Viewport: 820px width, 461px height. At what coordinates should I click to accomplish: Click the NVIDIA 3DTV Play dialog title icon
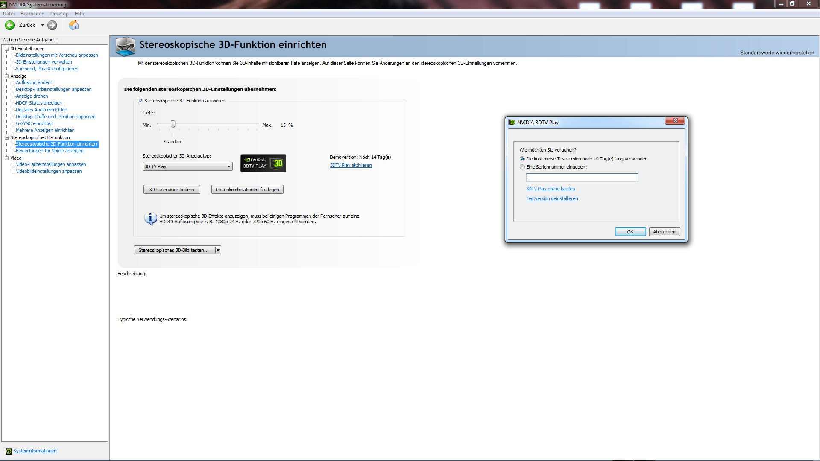coord(512,122)
